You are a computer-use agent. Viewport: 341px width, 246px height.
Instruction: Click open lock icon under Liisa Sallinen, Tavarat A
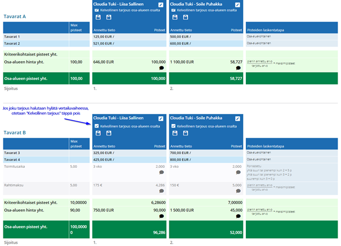(x=98, y=17)
